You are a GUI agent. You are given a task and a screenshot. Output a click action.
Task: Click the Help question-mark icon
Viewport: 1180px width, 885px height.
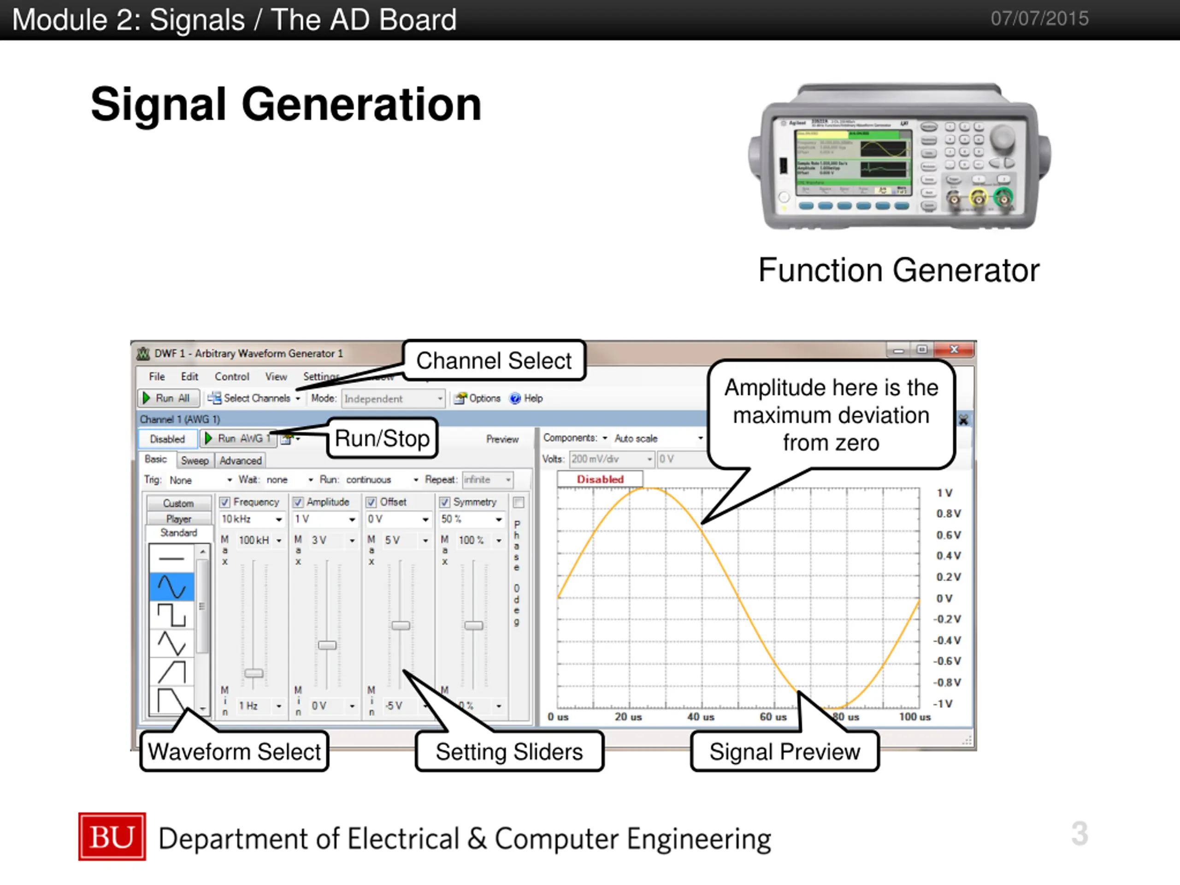tap(515, 399)
